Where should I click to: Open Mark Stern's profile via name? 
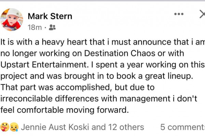point(50,16)
